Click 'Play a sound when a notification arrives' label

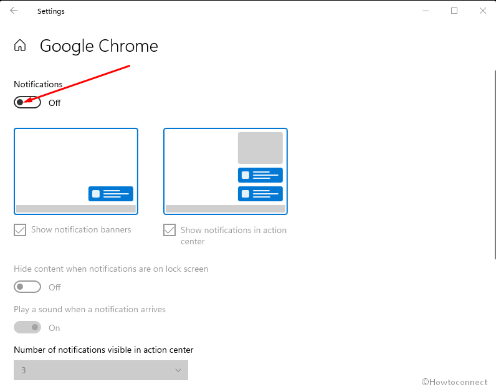click(x=90, y=309)
